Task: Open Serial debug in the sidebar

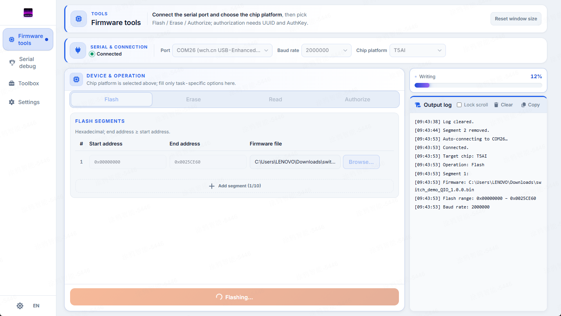Action: [x=27, y=63]
